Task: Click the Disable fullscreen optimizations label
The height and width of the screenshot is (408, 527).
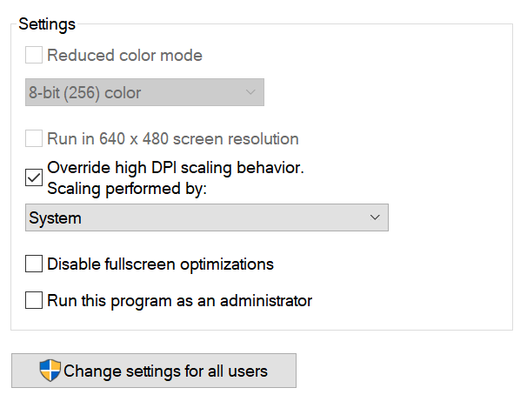Action: click(161, 264)
